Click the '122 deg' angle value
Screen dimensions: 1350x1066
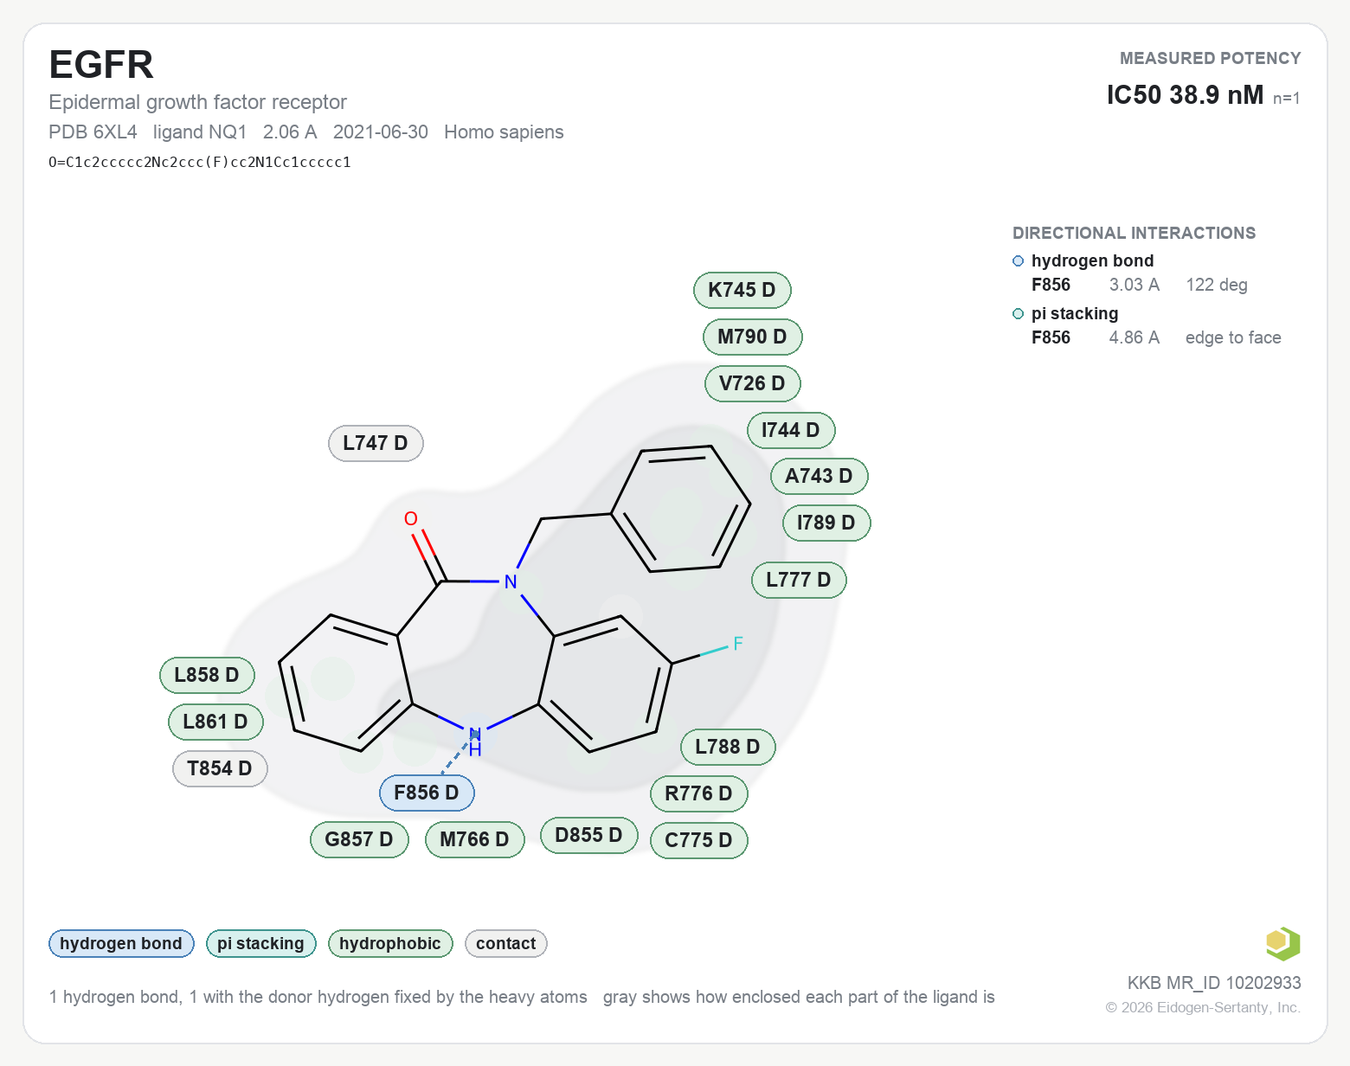point(1217,286)
